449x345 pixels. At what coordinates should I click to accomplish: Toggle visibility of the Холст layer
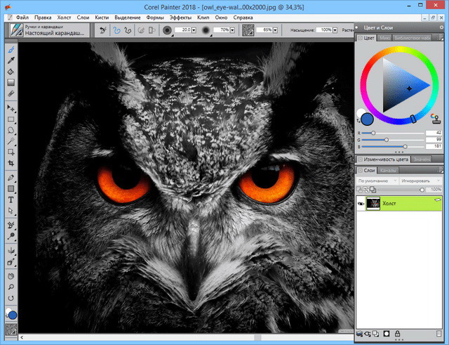pyautogui.click(x=361, y=202)
